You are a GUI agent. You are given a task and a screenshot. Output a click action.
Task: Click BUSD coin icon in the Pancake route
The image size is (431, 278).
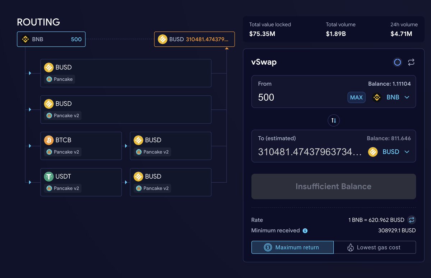49,67
